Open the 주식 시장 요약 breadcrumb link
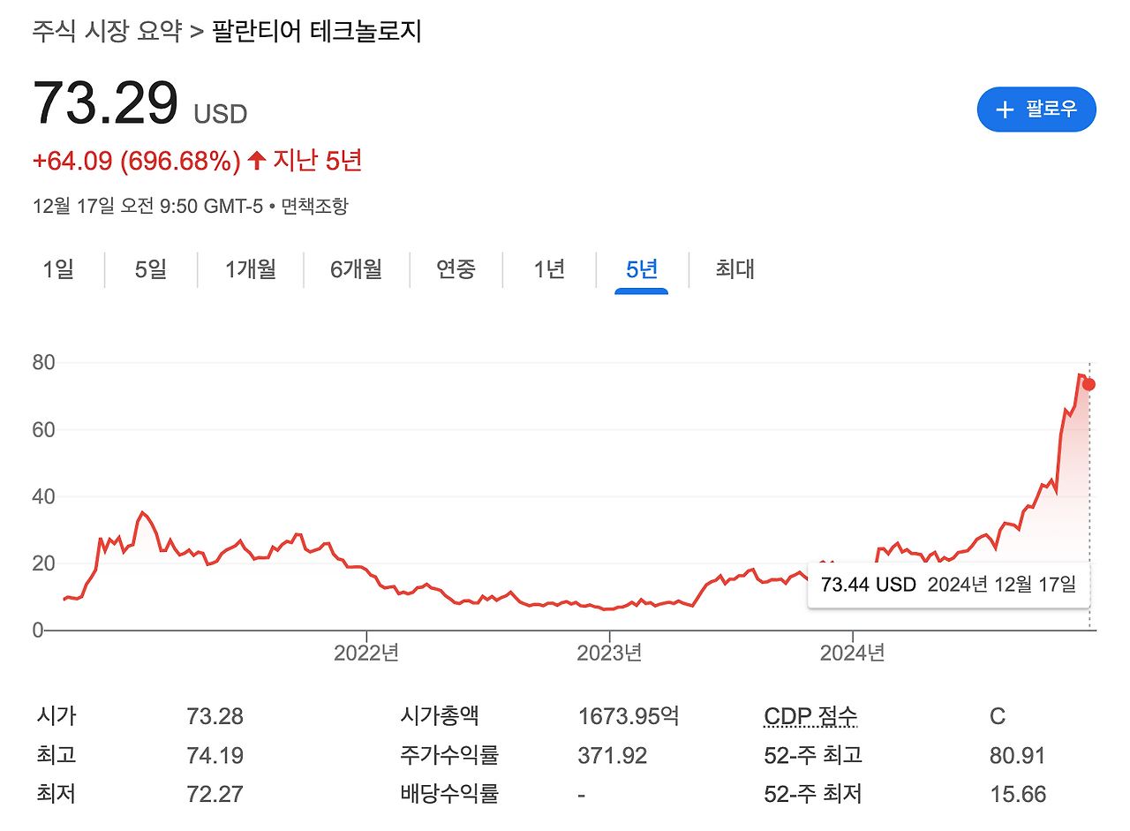 point(107,32)
